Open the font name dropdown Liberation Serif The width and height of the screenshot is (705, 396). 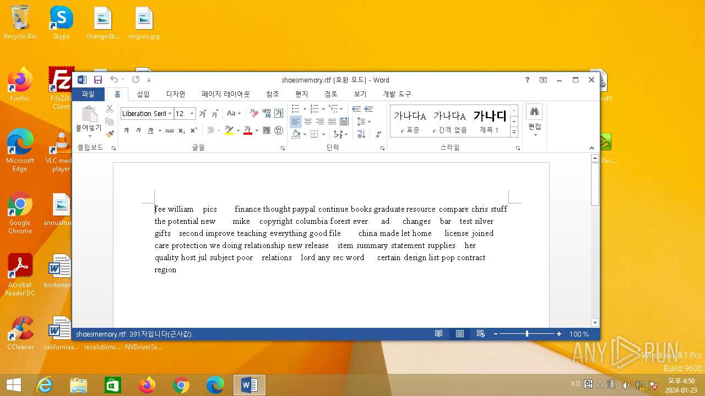pyautogui.click(x=170, y=114)
